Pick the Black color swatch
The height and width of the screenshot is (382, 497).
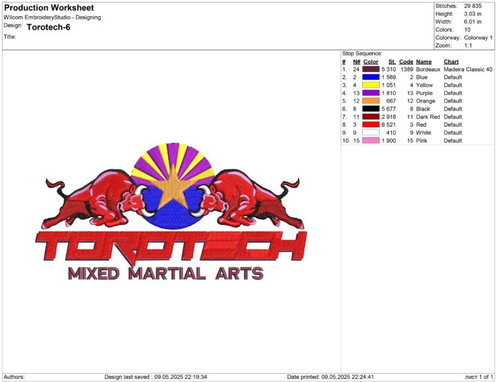(370, 109)
